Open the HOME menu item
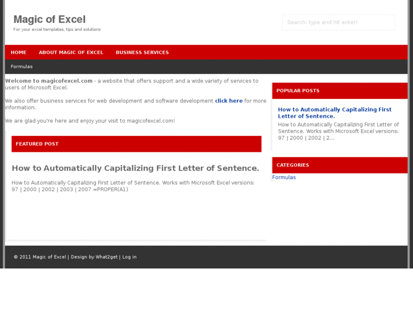The height and width of the screenshot is (310, 413). [18, 52]
